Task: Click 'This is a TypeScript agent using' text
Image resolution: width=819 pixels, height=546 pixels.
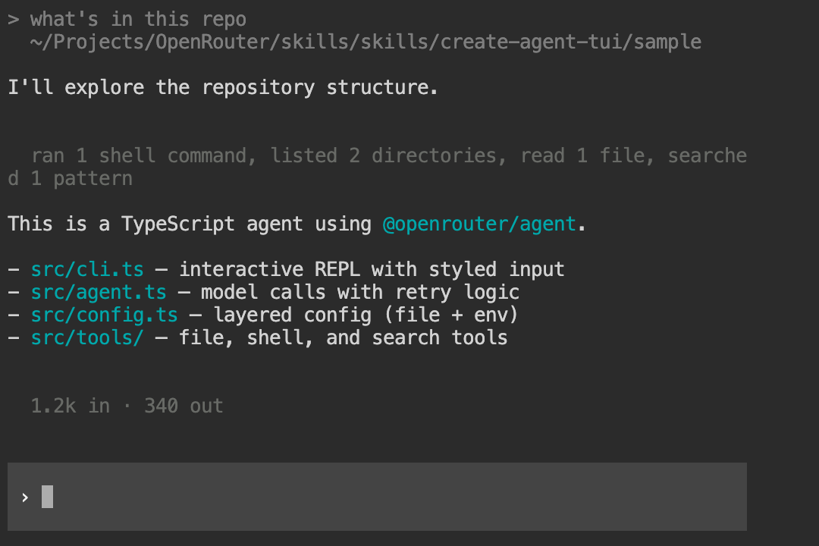Action: [x=190, y=224]
